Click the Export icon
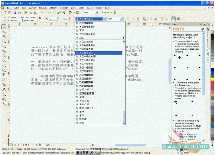This screenshot has height=155, width=215. point(64,13)
